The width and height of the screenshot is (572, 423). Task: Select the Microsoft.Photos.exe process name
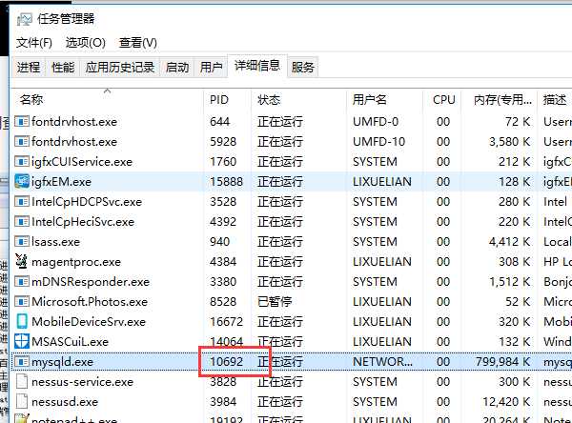(90, 302)
